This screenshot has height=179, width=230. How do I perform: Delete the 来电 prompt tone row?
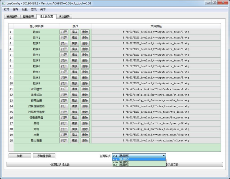pyautogui.click(x=85, y=135)
